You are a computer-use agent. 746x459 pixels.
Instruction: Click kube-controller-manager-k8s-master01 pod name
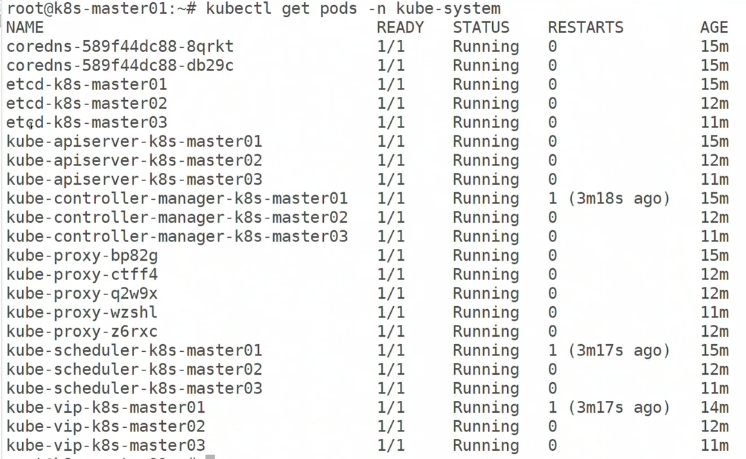177,198
